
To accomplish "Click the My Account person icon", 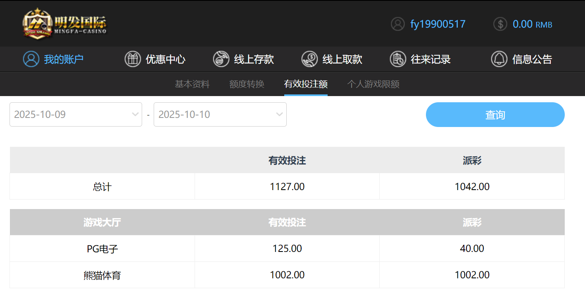I will pyautogui.click(x=31, y=59).
